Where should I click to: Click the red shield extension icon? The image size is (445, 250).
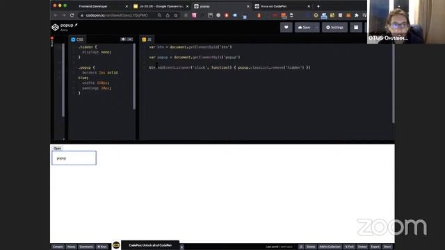(x=227, y=15)
